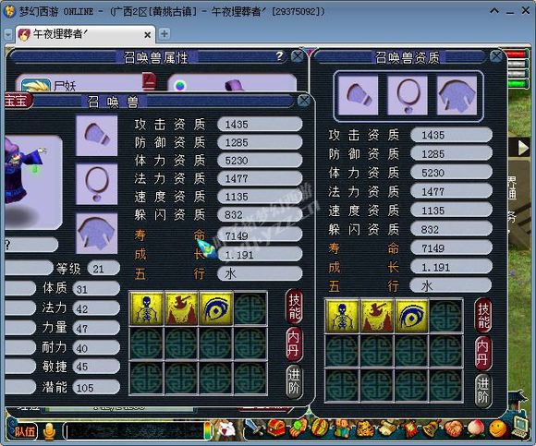The image size is (536, 446).
Task: Open the scroll quest icon
Action: click(x=387, y=428)
